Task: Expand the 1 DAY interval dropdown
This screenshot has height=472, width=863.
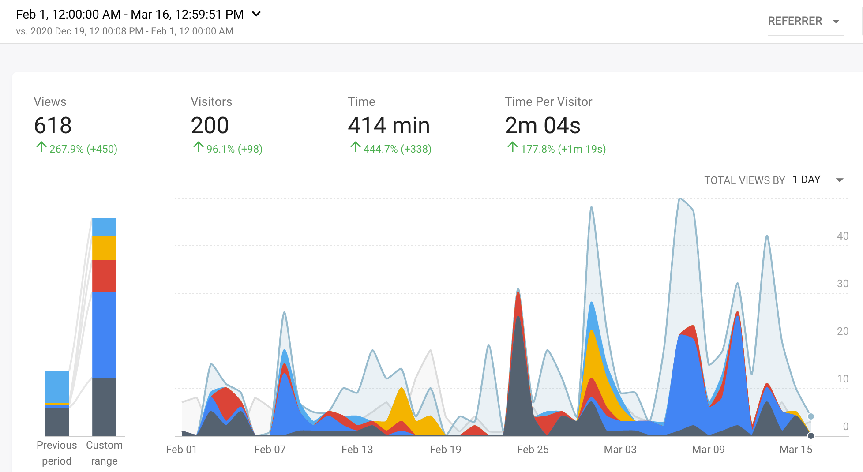Action: tap(818, 180)
